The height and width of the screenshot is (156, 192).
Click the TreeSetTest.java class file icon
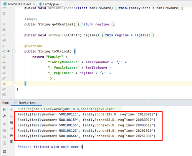click(5, 4)
